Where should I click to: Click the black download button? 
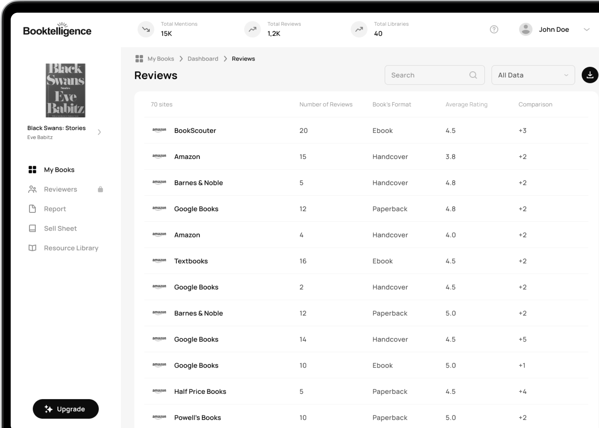590,75
